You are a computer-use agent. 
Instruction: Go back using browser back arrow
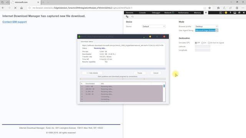3,8
